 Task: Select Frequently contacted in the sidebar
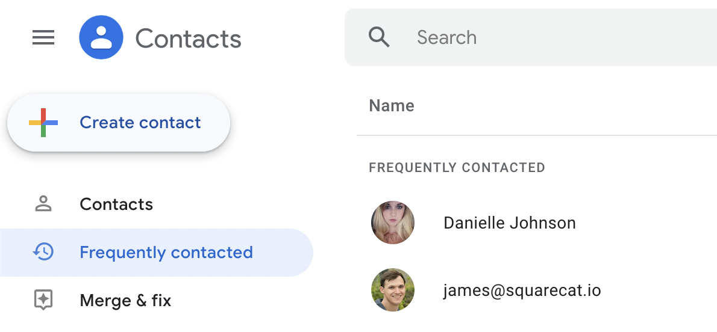pos(166,253)
